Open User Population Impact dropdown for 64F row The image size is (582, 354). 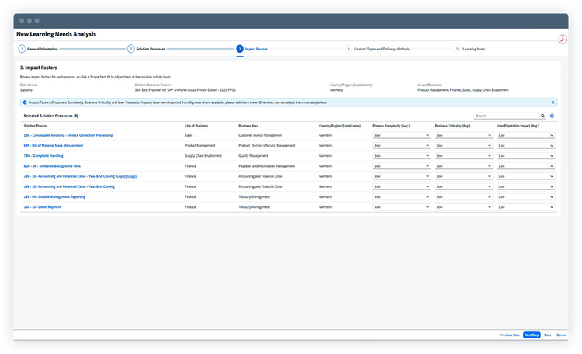526,146
